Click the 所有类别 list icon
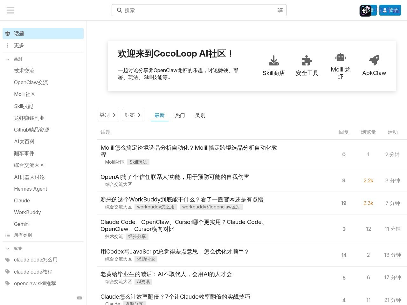The width and height of the screenshot is (407, 305). pyautogui.click(x=8, y=235)
